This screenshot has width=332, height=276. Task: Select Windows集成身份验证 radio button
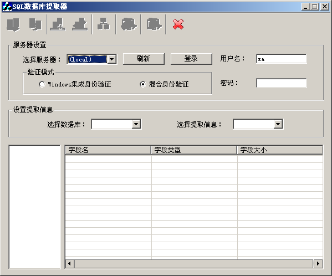(x=42, y=84)
